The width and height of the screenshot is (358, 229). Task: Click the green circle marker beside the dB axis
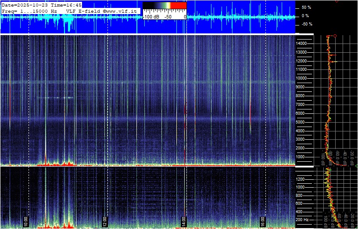coord(356,166)
